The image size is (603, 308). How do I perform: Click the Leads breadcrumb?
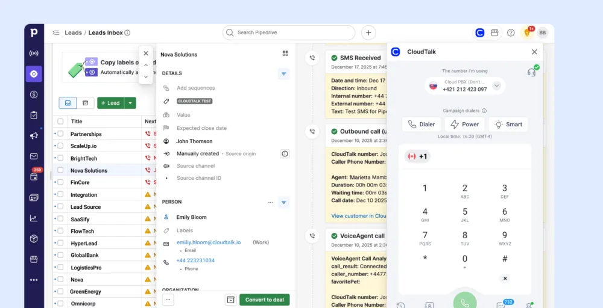point(73,32)
